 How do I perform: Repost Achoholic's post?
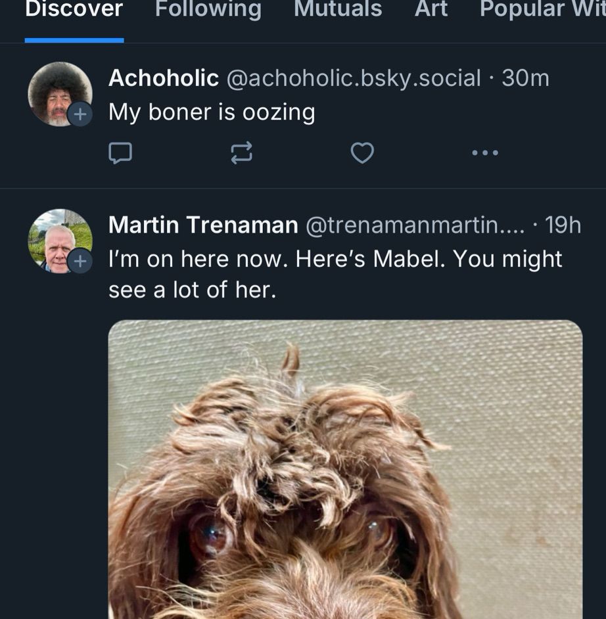[x=241, y=153]
